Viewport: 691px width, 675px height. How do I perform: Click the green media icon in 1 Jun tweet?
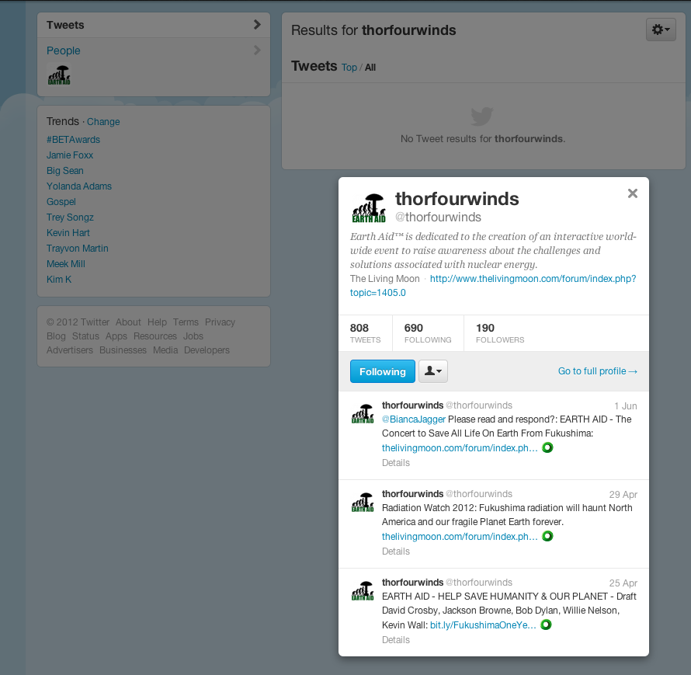click(547, 448)
